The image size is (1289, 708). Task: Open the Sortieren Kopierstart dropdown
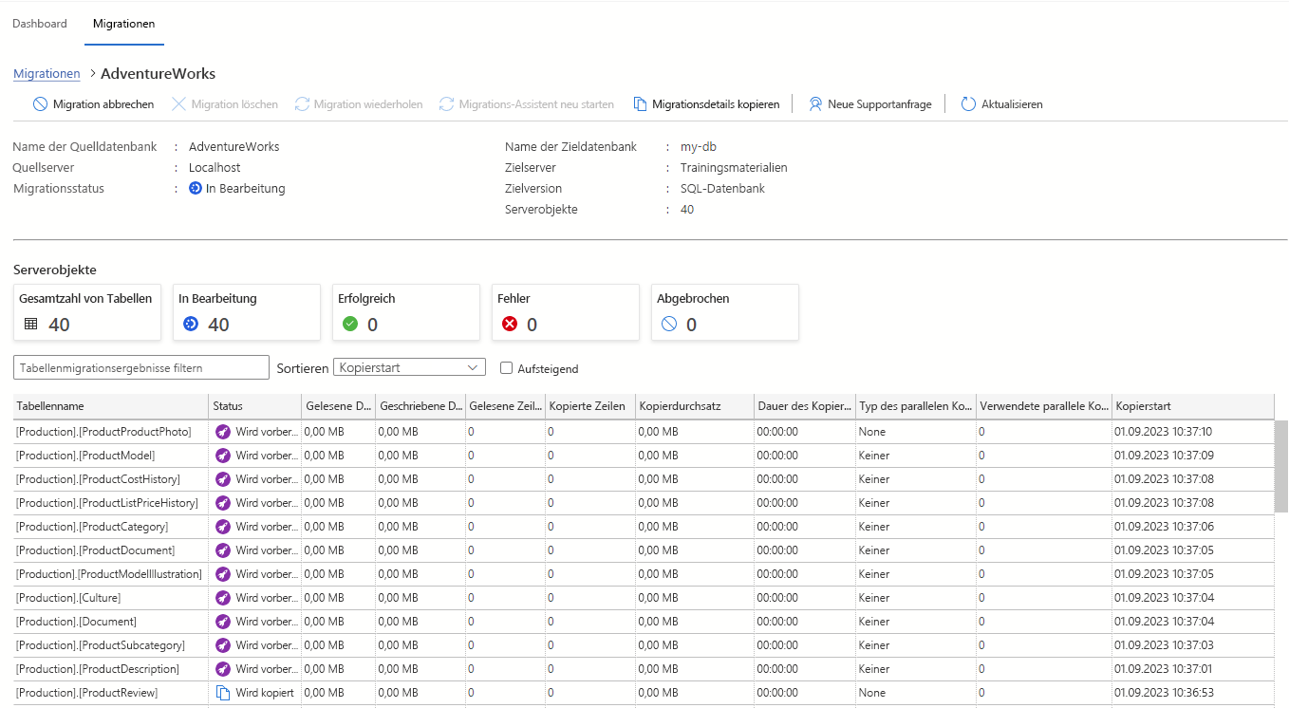tap(409, 366)
